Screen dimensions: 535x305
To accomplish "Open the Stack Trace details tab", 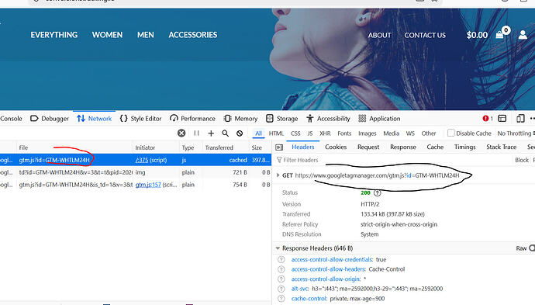I will coord(501,147).
